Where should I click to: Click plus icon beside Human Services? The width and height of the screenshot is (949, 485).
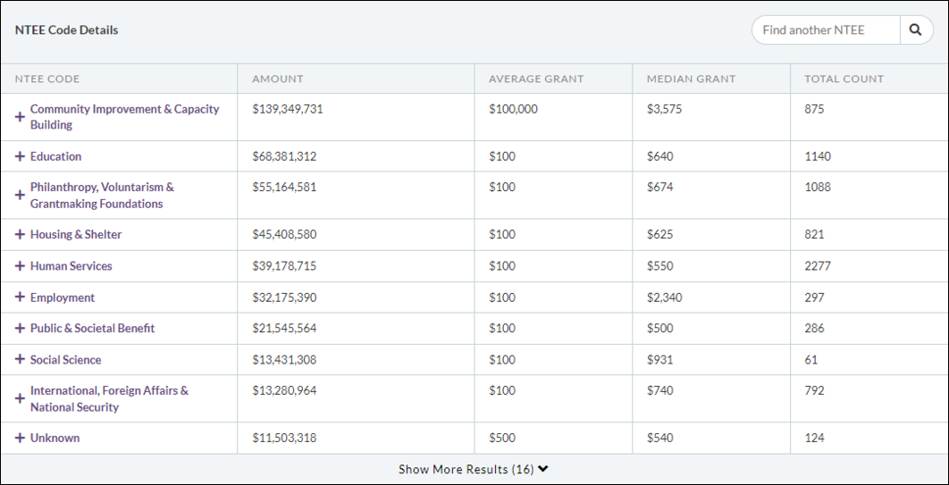(20, 266)
